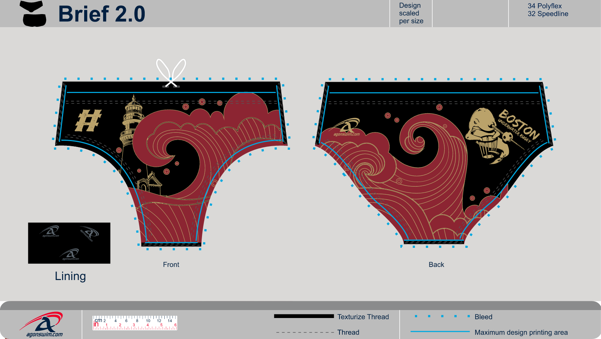Click the Design scaled per size text
The width and height of the screenshot is (601, 339).
coord(411,13)
